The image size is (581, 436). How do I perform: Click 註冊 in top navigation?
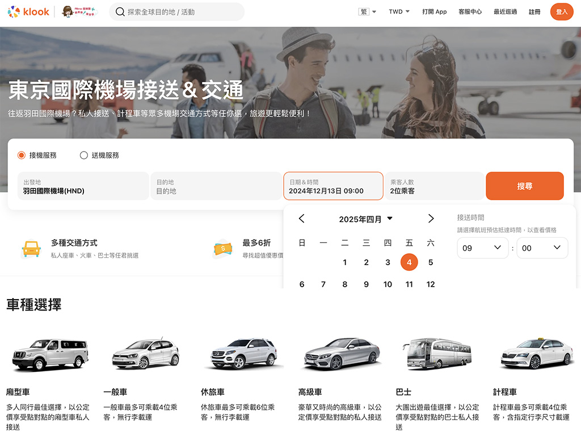534,12
